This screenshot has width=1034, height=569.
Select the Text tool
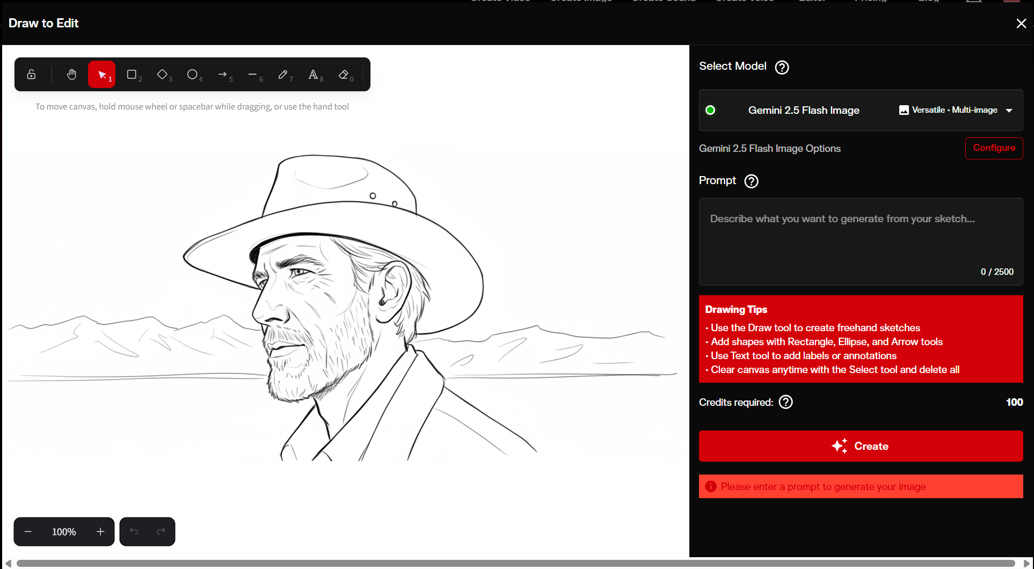coord(314,74)
